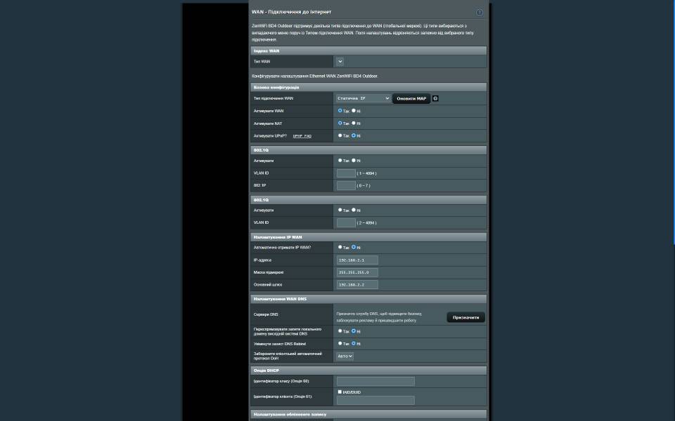Image resolution: width=675 pixels, height=421 pixels.
Task: Click the info icon beside Оновити MAP
Action: pos(435,98)
